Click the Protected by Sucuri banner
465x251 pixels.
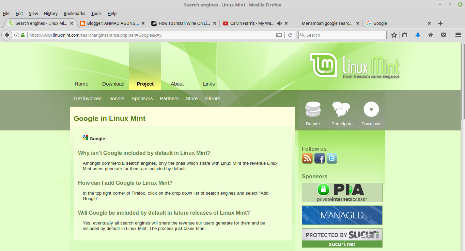pyautogui.click(x=342, y=238)
